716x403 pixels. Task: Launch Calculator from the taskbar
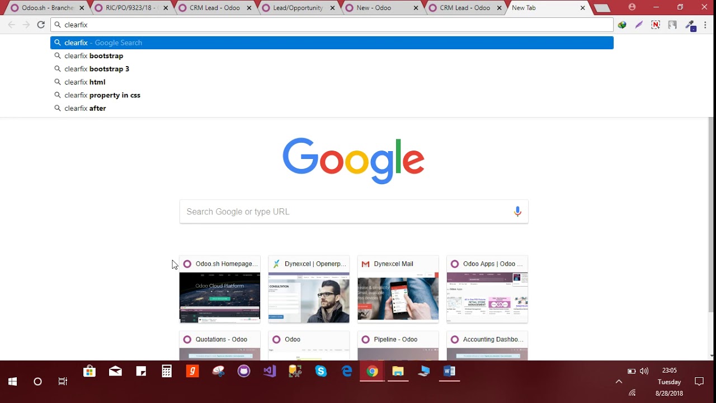point(167,371)
